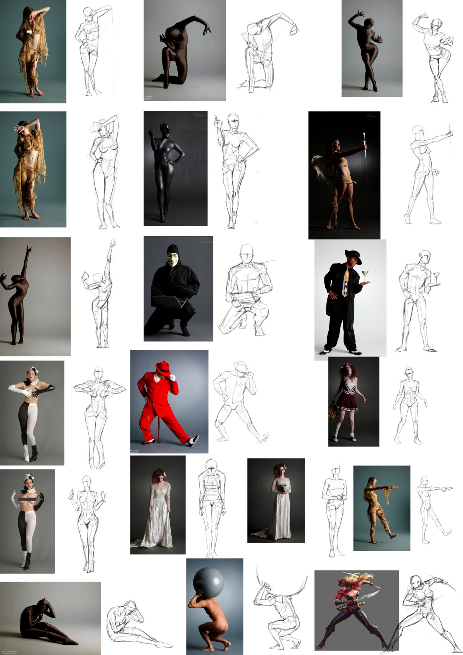Click the zombie cheerleader photo

click(x=354, y=401)
